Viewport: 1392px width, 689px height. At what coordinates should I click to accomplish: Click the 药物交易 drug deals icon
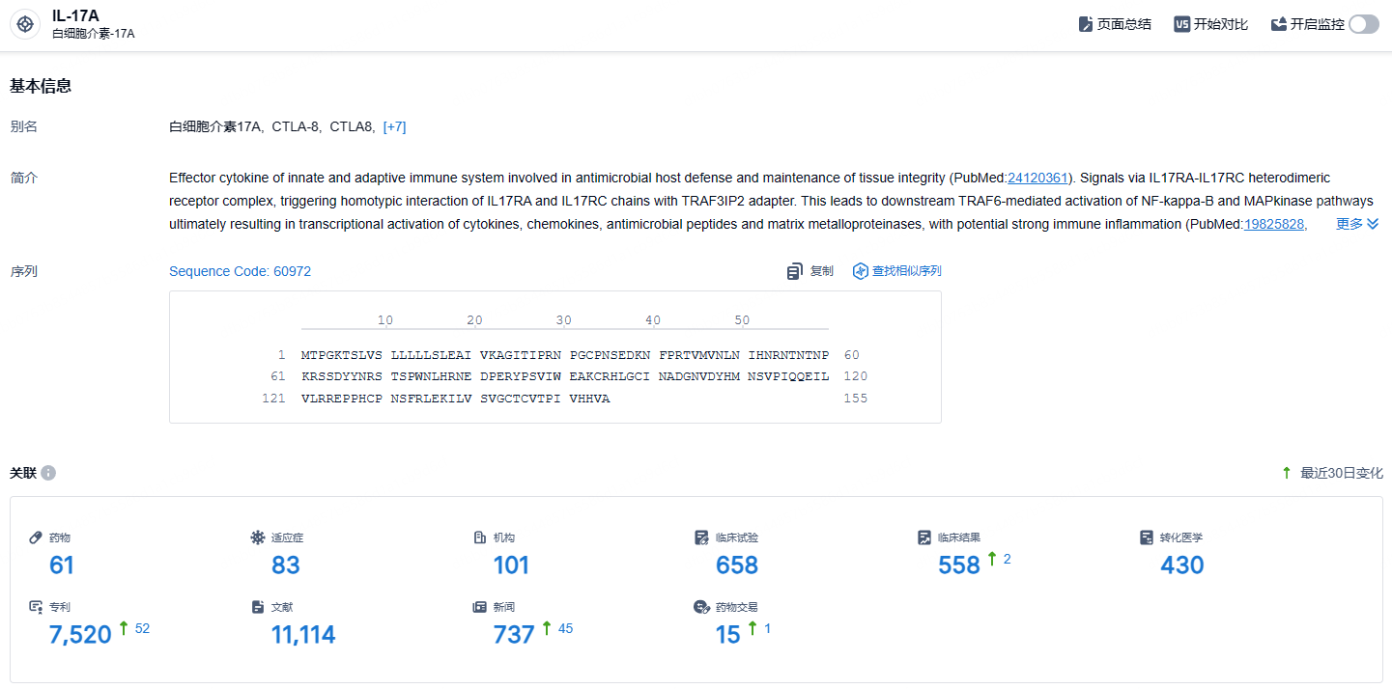702,607
